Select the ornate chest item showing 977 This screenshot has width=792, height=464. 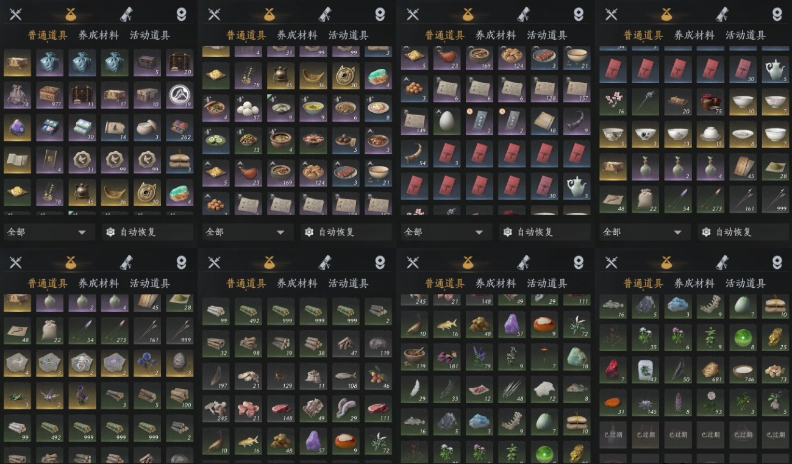pyautogui.click(x=50, y=95)
